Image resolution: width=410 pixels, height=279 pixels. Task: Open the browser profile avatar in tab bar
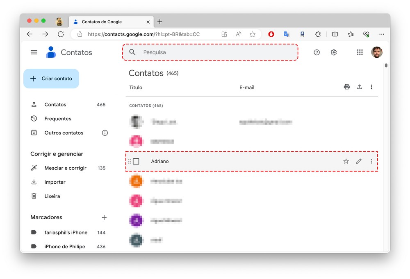(x=59, y=22)
